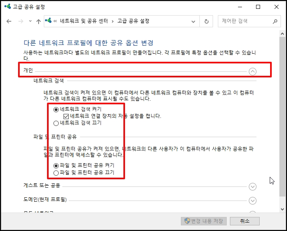Image resolution: width=287 pixels, height=231 pixels.
Task: Click scrollbar down arrow
Action: 282,209
